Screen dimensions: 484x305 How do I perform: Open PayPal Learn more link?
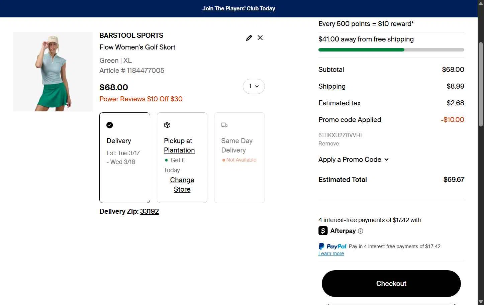[331, 253]
